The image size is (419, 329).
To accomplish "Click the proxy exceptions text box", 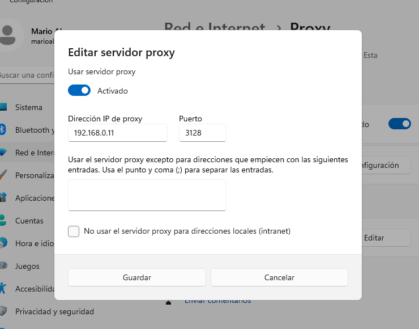I will pyautogui.click(x=147, y=195).
